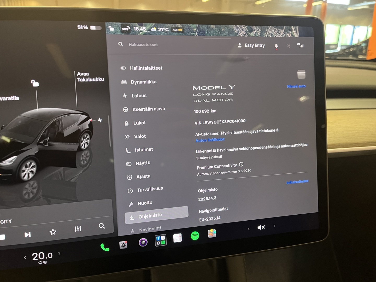Tap AQI 101 air quality badge
The width and height of the screenshot is (376, 282).
177,30
